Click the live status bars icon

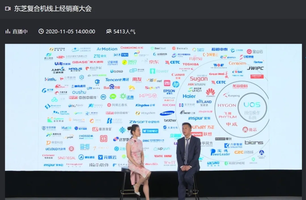coord(8,31)
